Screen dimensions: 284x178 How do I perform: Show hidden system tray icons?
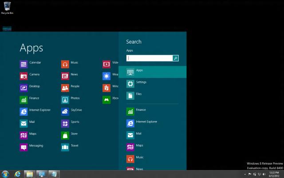(245, 174)
